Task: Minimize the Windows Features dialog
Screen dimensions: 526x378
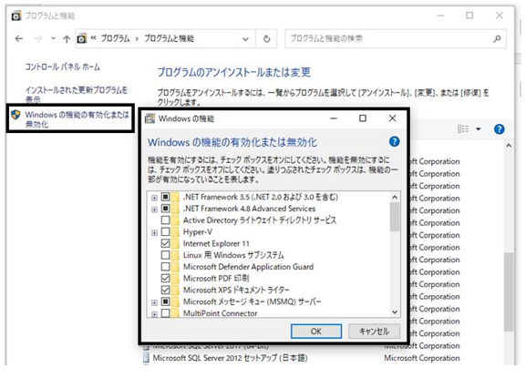Action: pos(334,118)
